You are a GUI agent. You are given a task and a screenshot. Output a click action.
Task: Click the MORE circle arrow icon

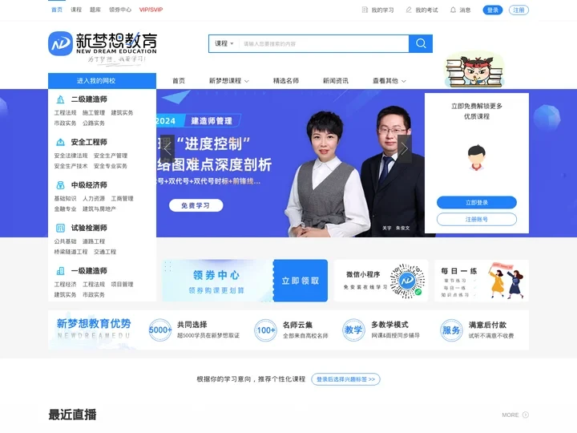coord(526,415)
